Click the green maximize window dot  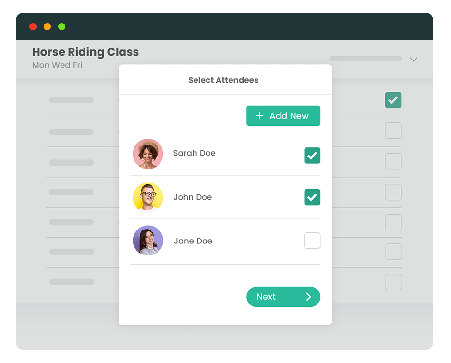(x=61, y=27)
